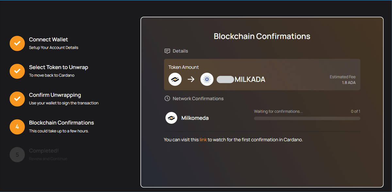Click Use your wallet to sign subtitle
Image resolution: width=392 pixels, height=192 pixels.
click(64, 103)
